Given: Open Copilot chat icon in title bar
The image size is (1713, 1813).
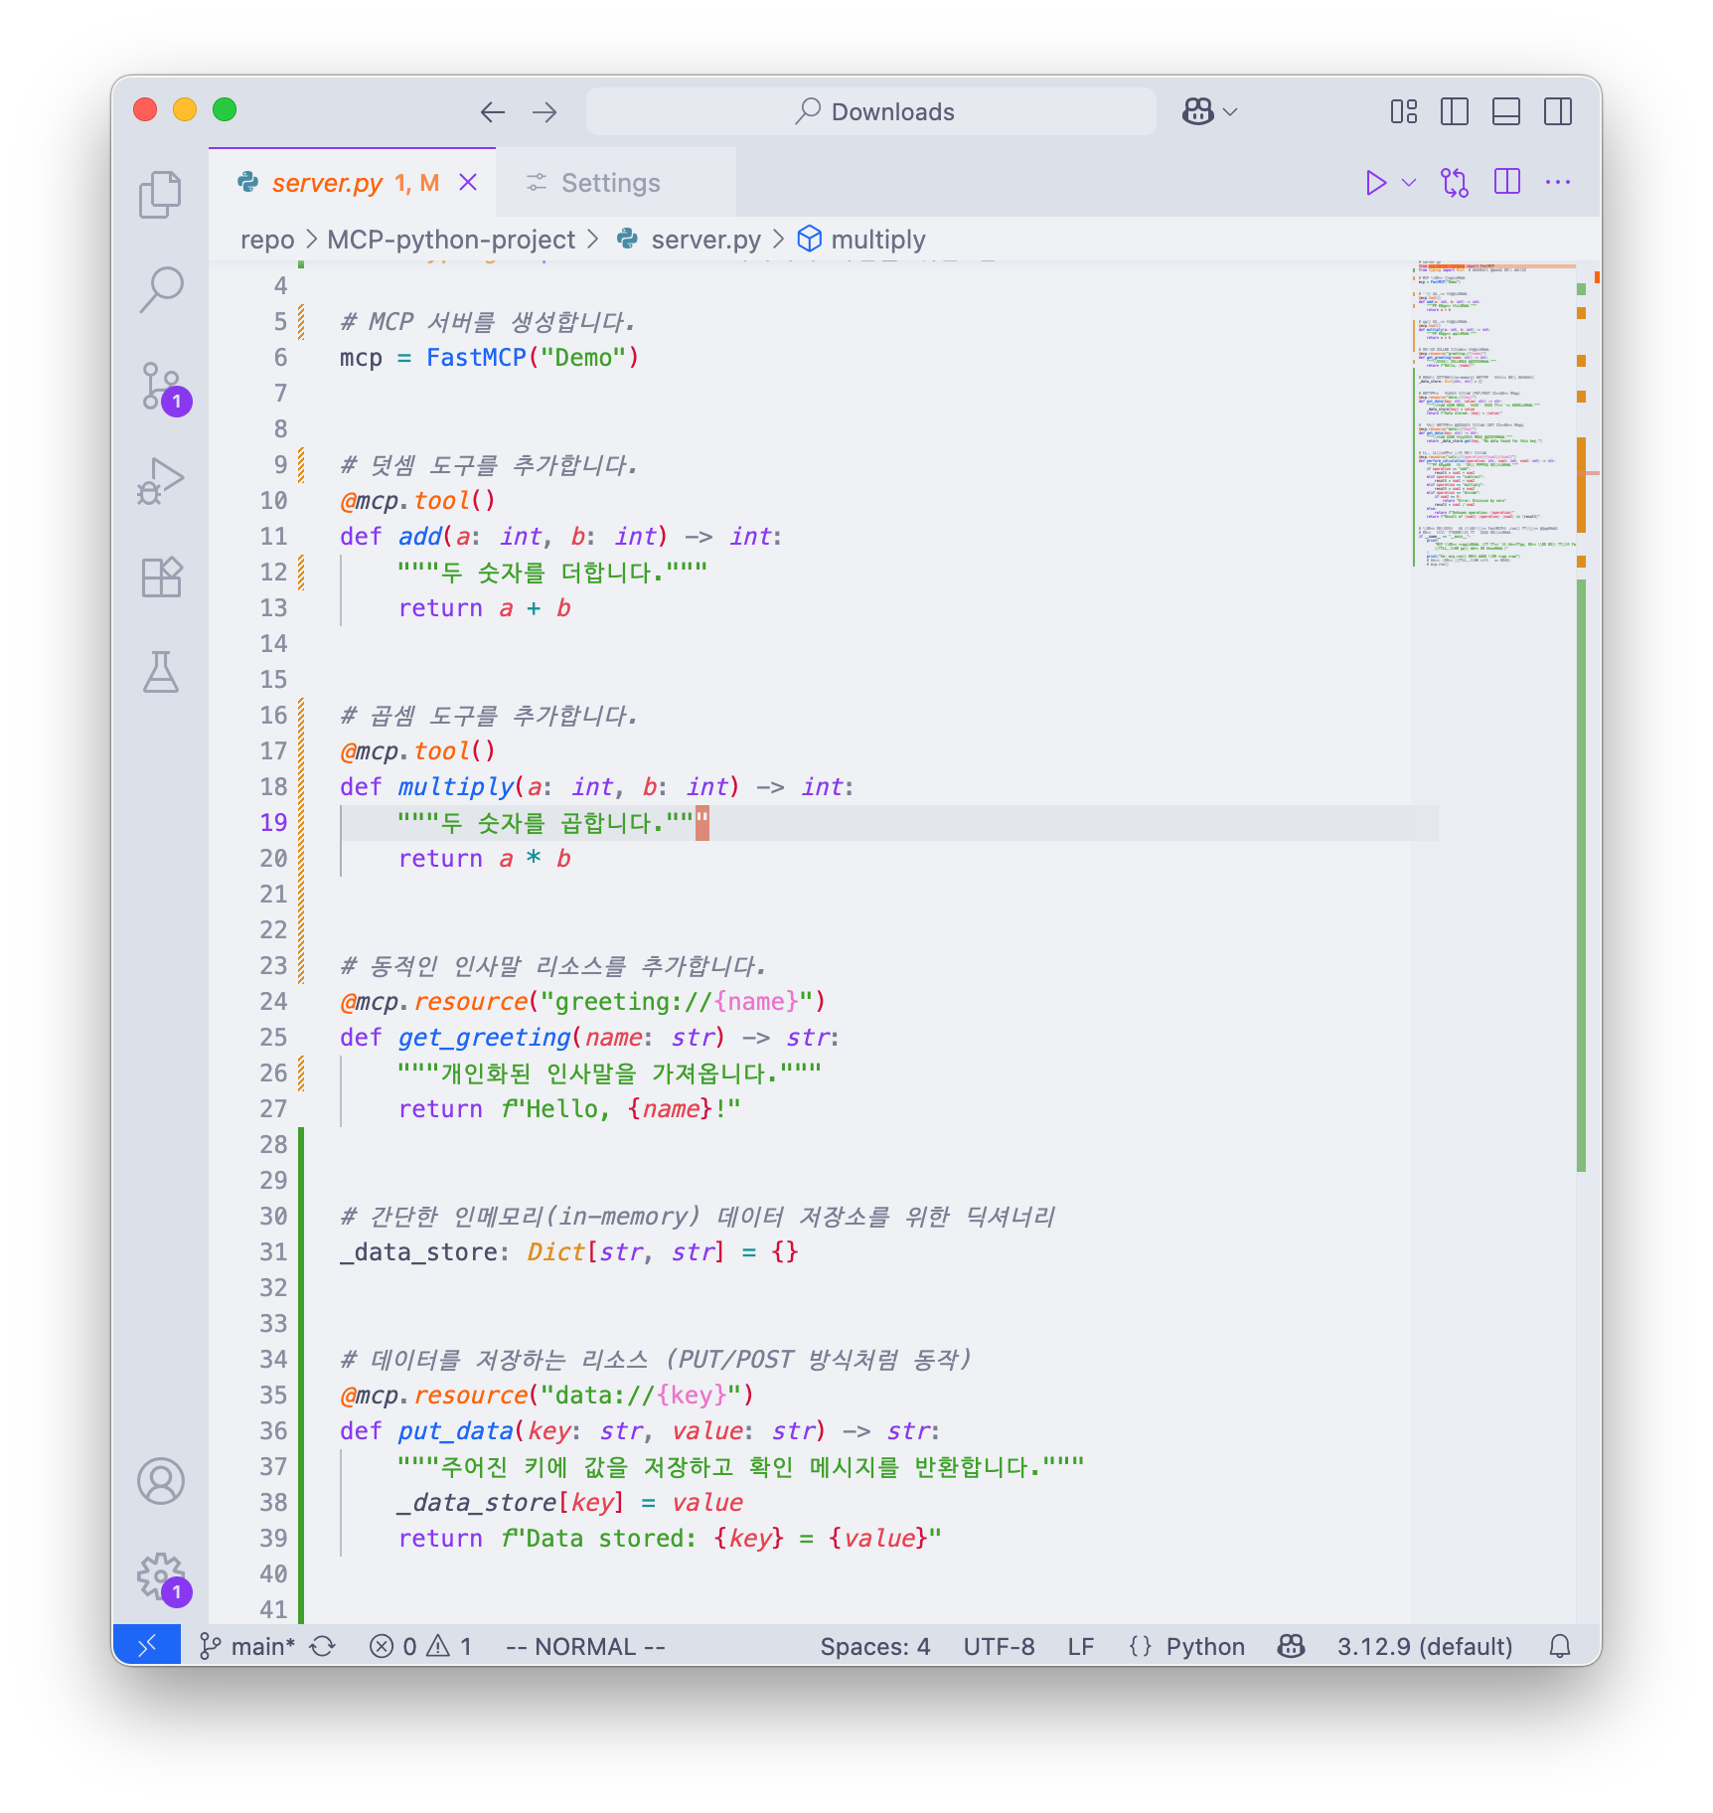Looking at the screenshot, I should tap(1198, 112).
